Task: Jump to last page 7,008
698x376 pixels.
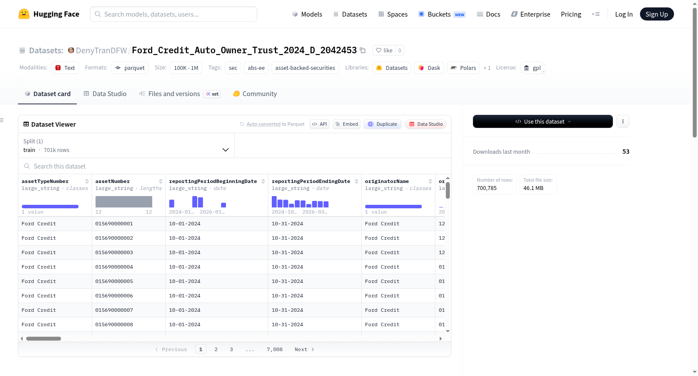Action: click(274, 349)
